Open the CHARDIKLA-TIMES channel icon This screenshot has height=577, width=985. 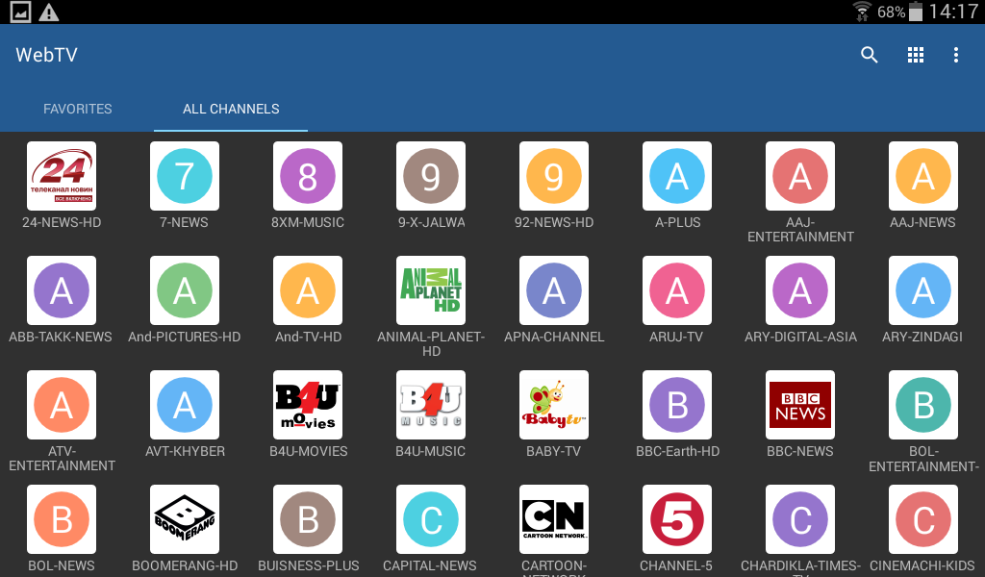(x=800, y=519)
